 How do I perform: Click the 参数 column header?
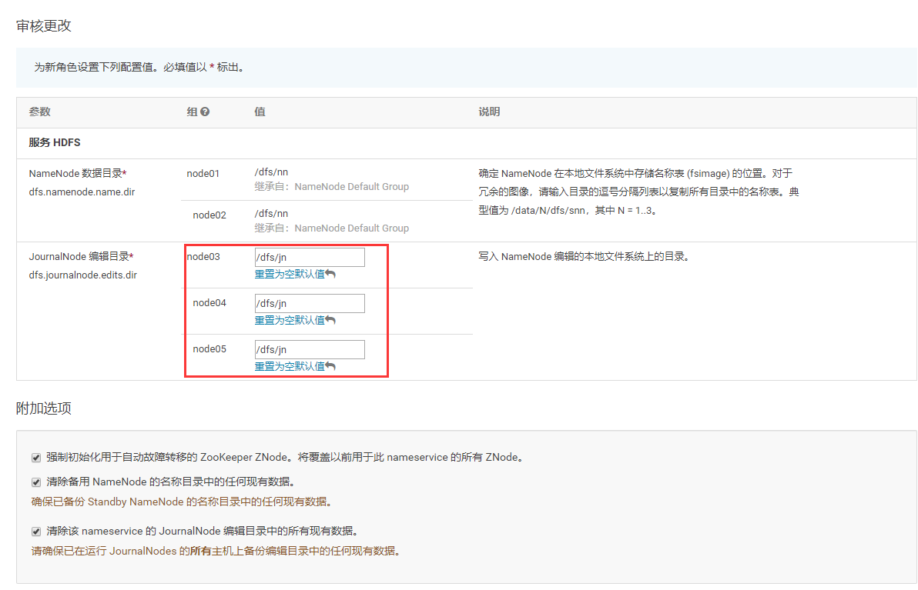[x=40, y=112]
